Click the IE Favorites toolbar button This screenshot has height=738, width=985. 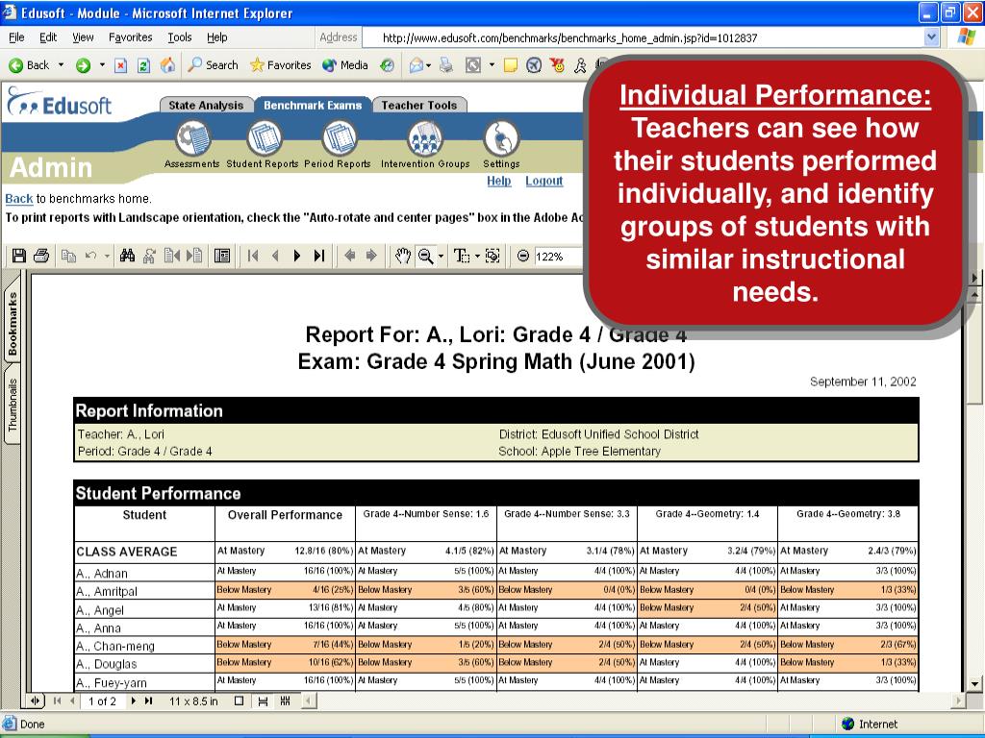280,65
